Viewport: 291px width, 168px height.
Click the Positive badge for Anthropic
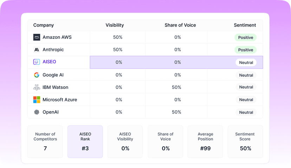coord(246,50)
